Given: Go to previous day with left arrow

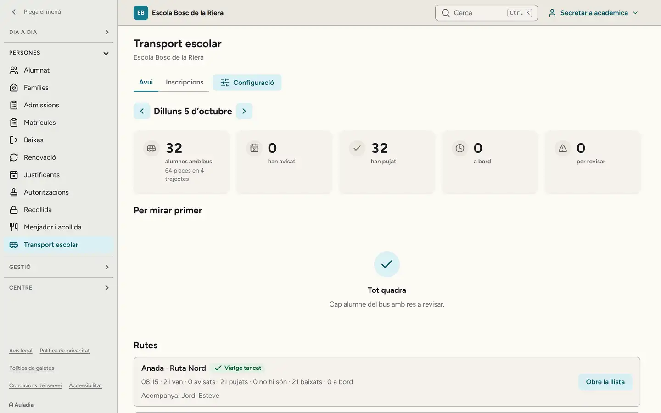Looking at the screenshot, I should pos(142,111).
